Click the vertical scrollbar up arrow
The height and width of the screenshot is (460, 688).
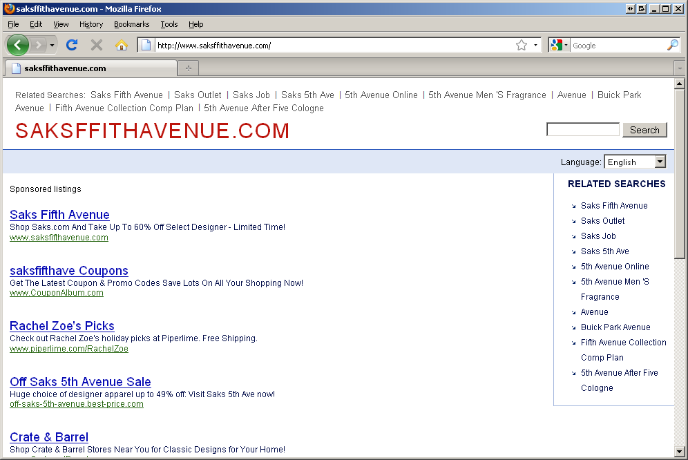pyautogui.click(x=679, y=84)
